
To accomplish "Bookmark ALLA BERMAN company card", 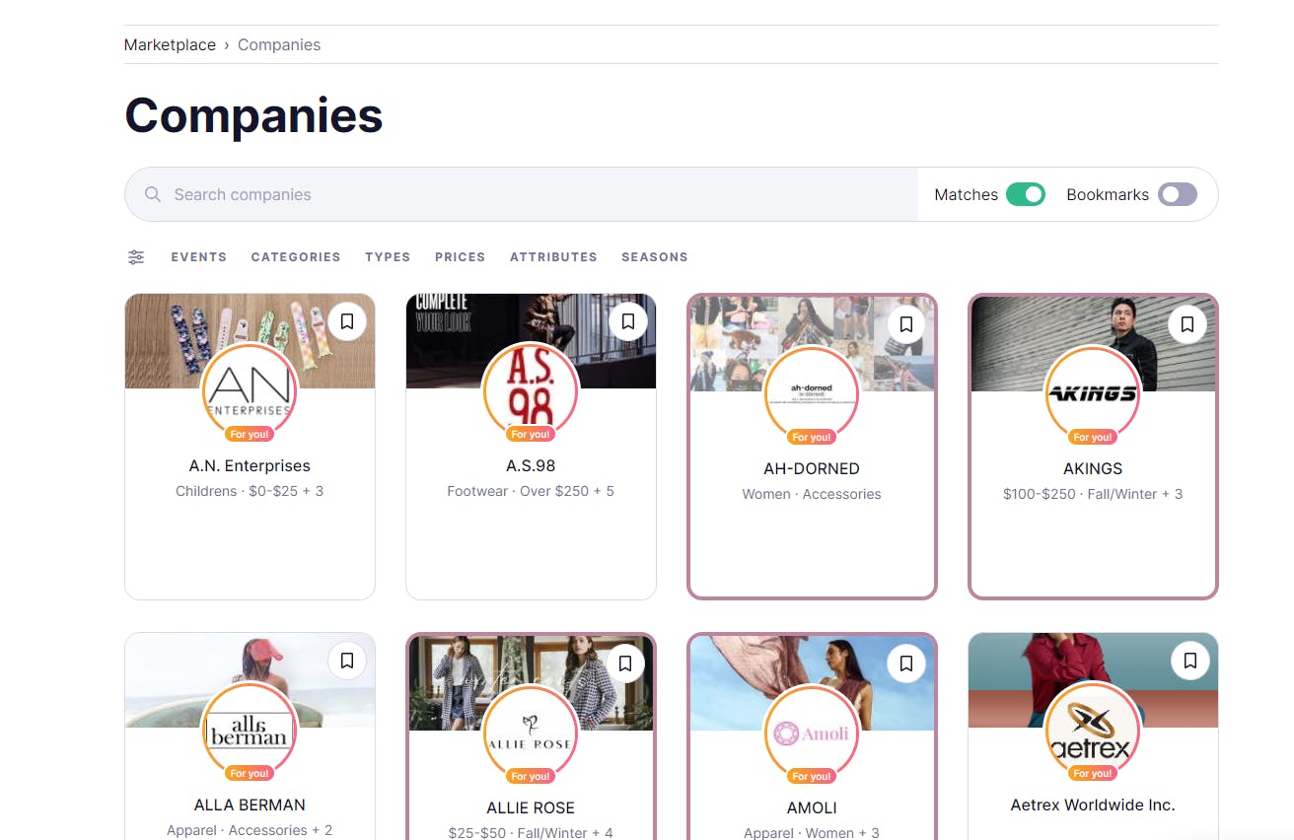I will 347,661.
